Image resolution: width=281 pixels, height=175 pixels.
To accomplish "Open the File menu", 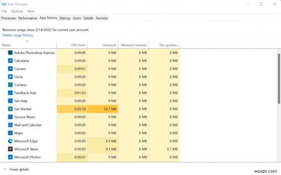I will pos(4,11).
